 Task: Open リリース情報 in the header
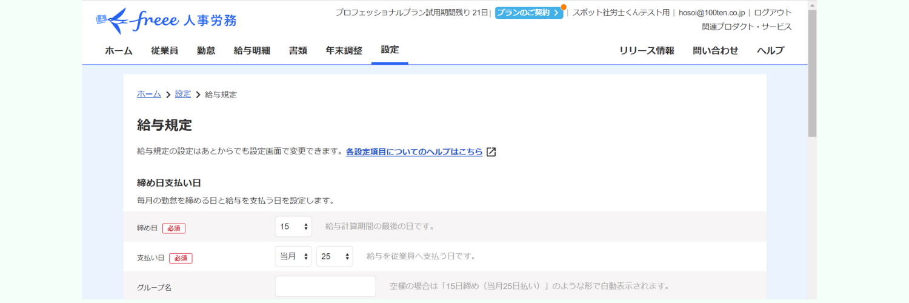647,51
